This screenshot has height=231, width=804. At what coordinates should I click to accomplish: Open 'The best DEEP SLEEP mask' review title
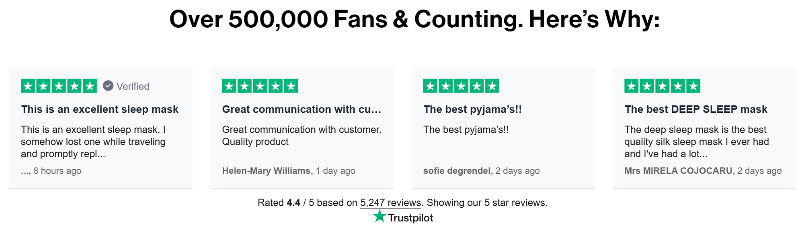696,109
